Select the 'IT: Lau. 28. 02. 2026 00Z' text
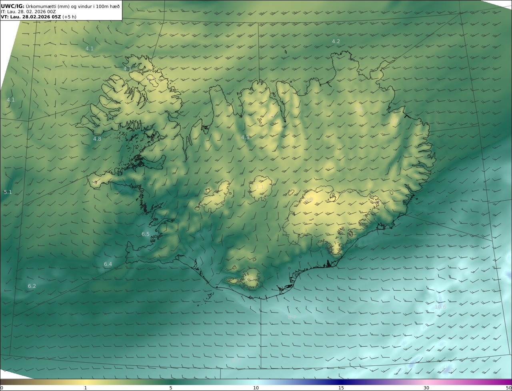Screen dimensions: 512x391 tap(28, 12)
